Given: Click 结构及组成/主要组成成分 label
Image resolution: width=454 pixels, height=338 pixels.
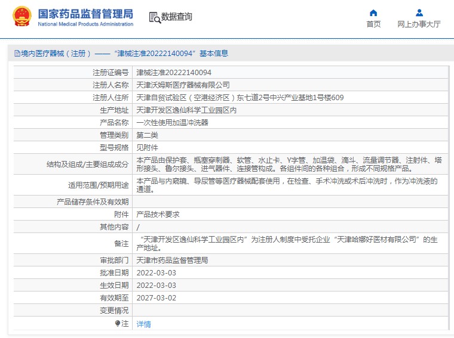Looking at the screenshot, I should [87, 165].
